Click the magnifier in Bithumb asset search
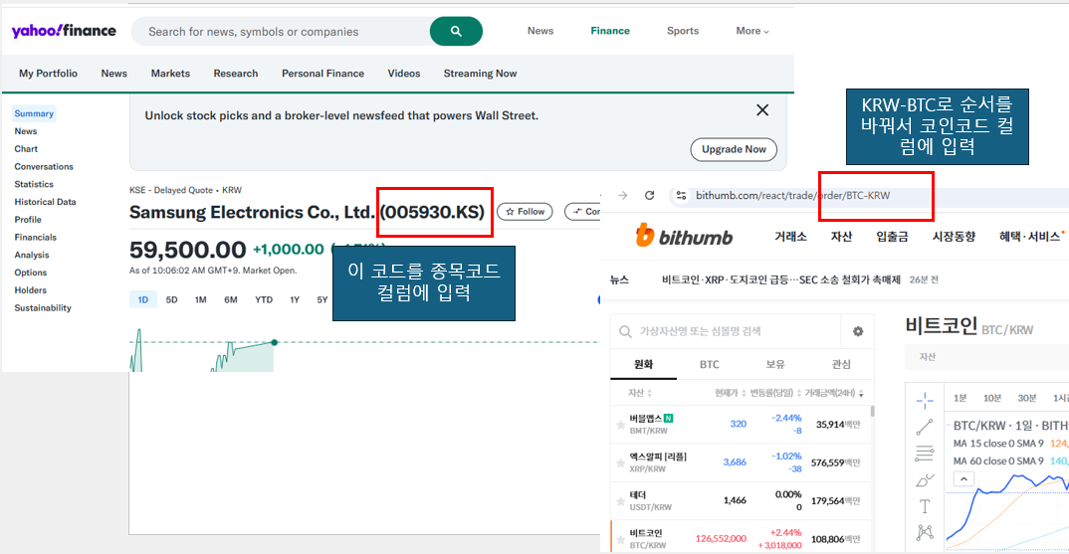The image size is (1069, 554). 625,332
